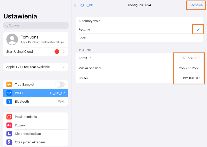Image resolution: width=207 pixels, height=147 pixels.
Task: Tap the Tom Jons profile avatar
Action: (x=12, y=39)
